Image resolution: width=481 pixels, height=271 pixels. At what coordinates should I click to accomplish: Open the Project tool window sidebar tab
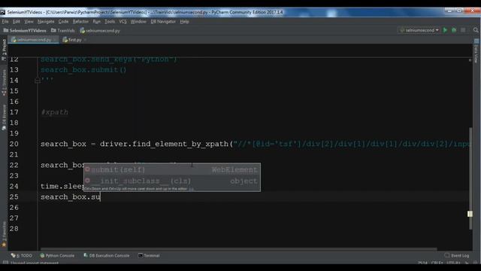coord(4,49)
